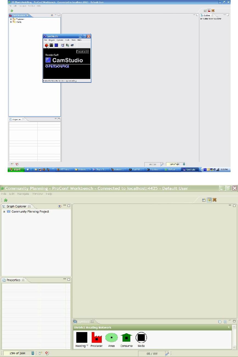Open Navigate menu in Community Planning window
The width and height of the screenshot is (238, 357).
coord(23,194)
